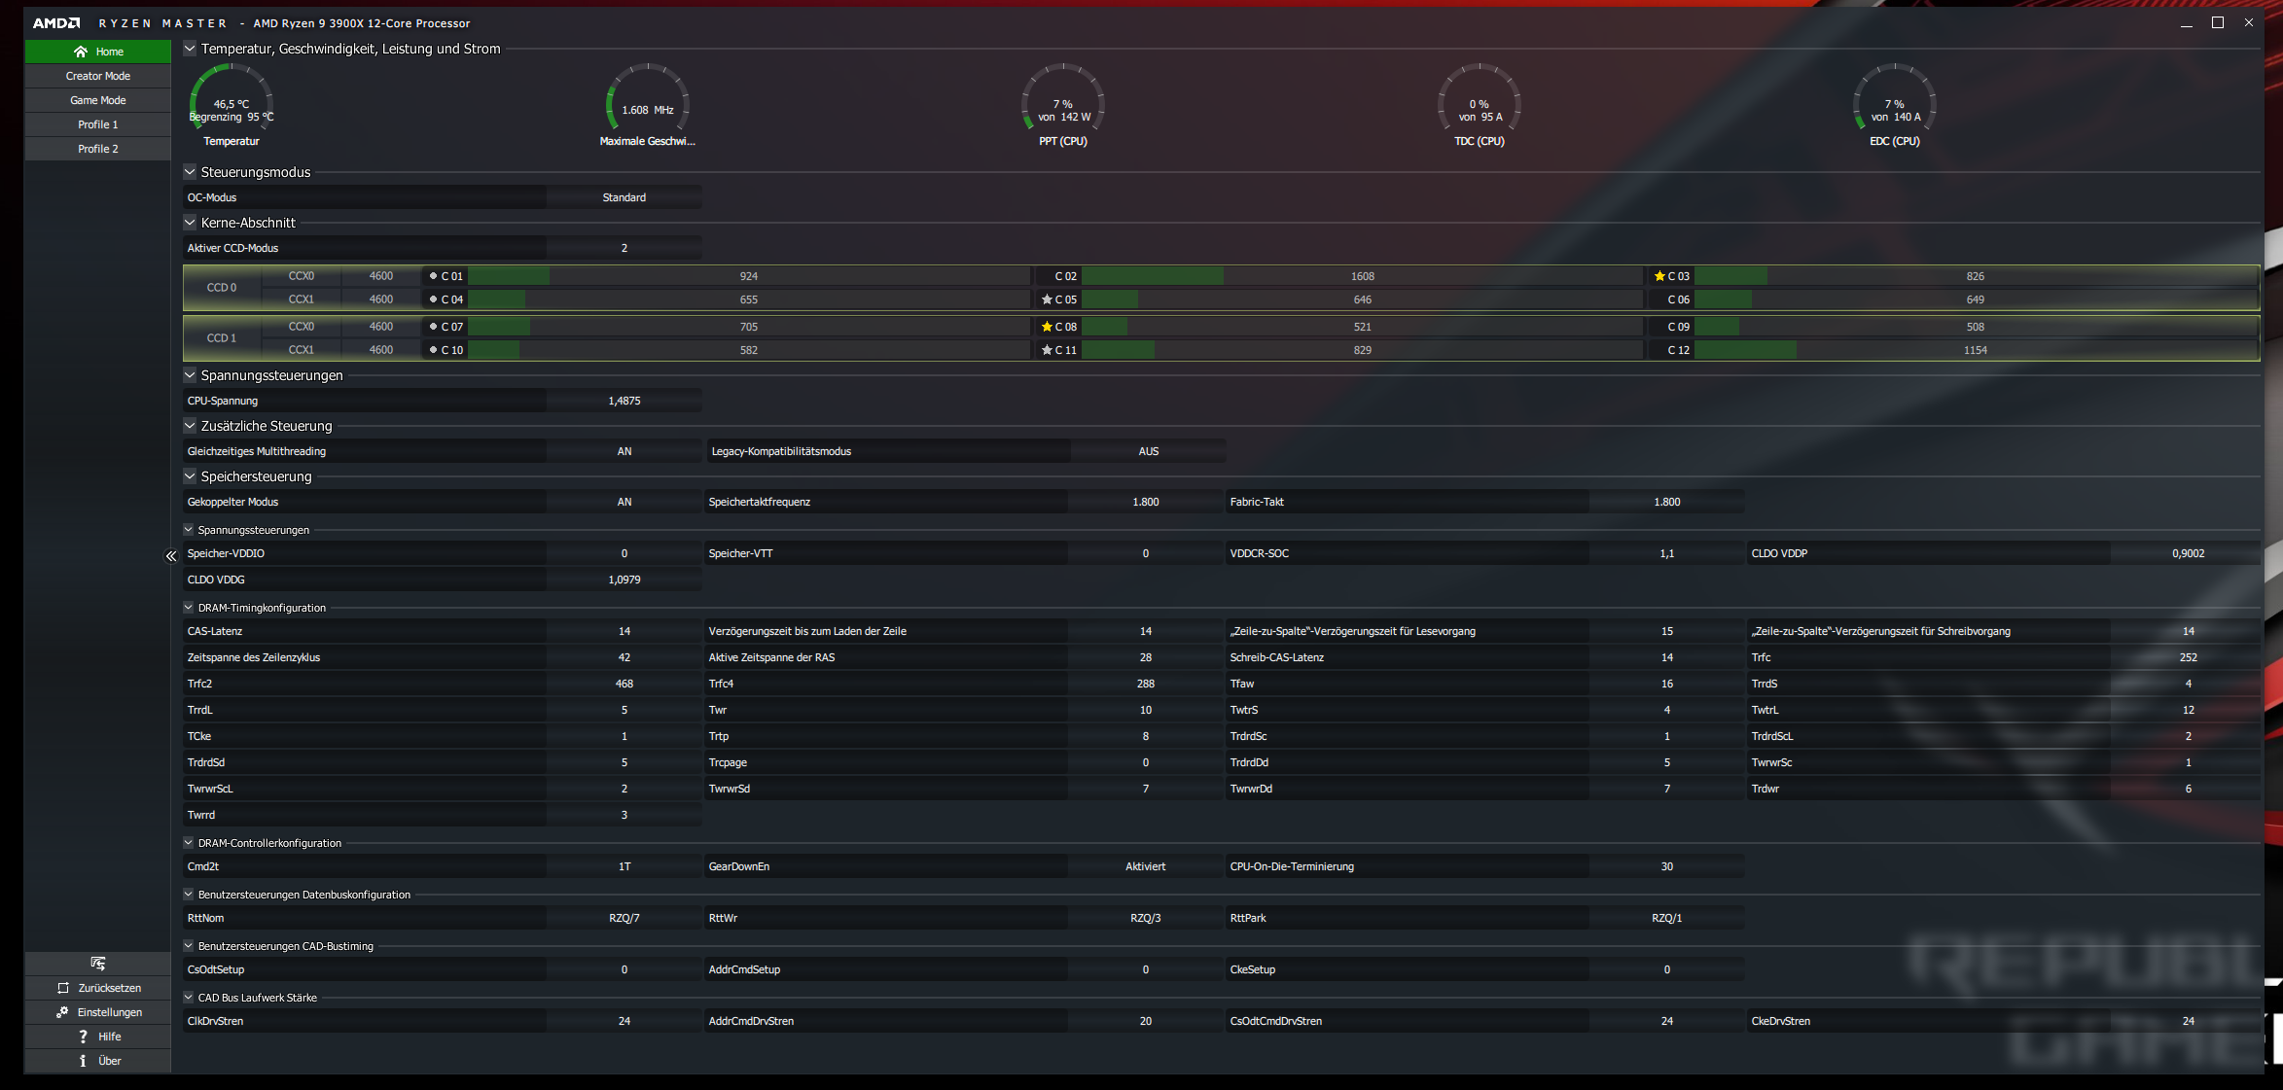2283x1090 pixels.
Task: Click the Zurücksetzen reset icon
Action: click(x=63, y=988)
